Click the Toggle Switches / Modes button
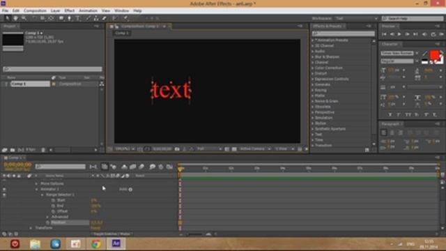This screenshot has width=446, height=251. pyautogui.click(x=111, y=234)
